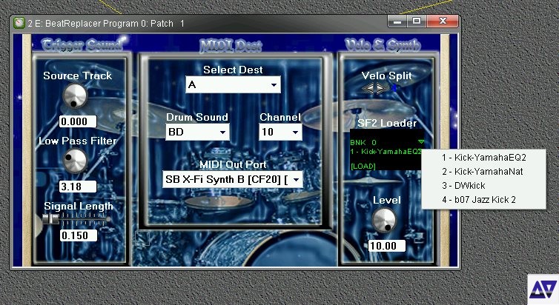Screen dimensions: 559x305
Task: Click the Low Pass Filter knob
Action: point(73,160)
